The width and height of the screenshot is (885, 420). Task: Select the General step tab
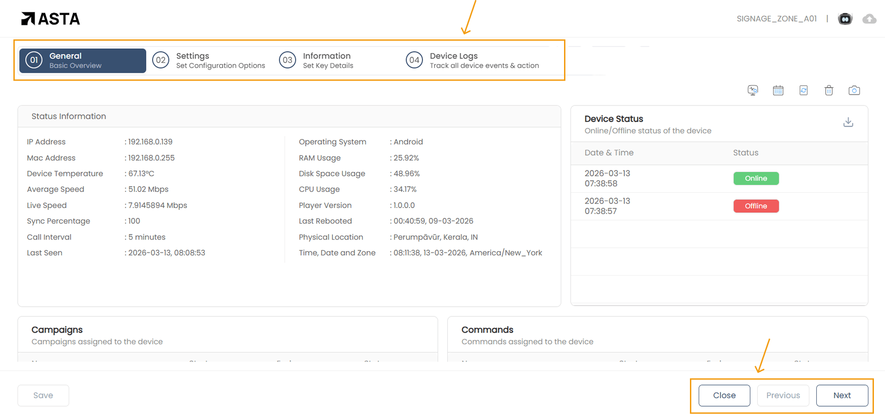83,60
